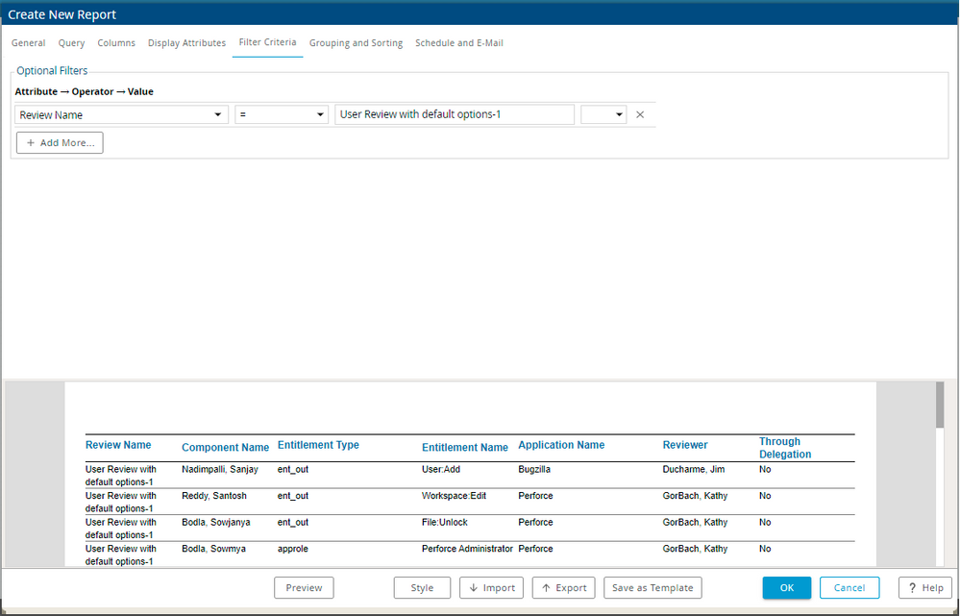Click the 'Ducharme, Jim' reviewer cell
The image size is (960, 616).
694,470
